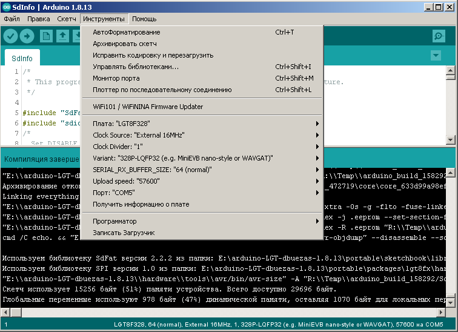Choose Записать Загрузчик

tap(202, 233)
